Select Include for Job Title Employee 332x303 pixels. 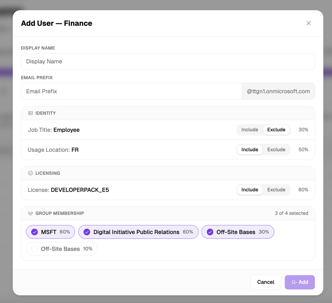point(250,130)
